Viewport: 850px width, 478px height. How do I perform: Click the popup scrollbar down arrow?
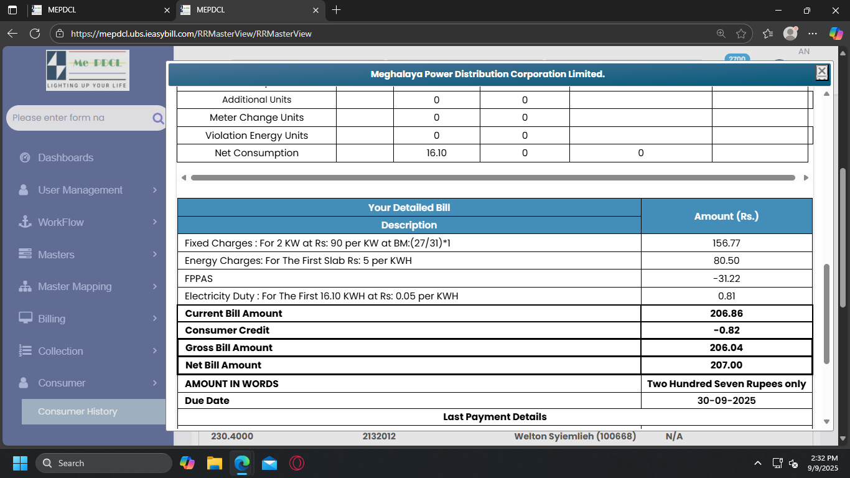pyautogui.click(x=826, y=421)
